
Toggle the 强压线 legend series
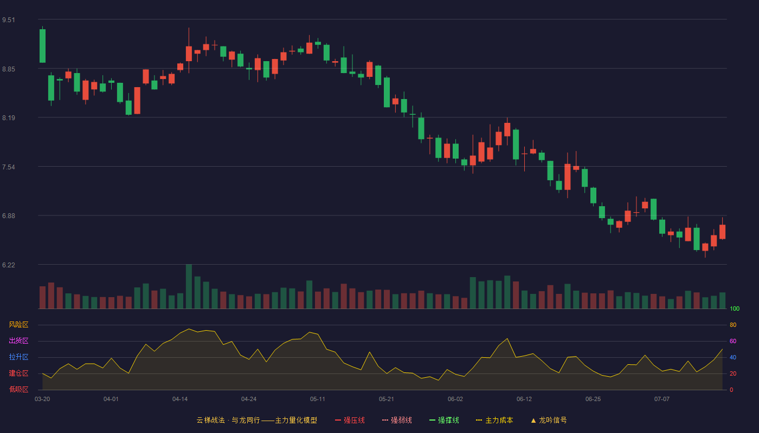tap(350, 420)
